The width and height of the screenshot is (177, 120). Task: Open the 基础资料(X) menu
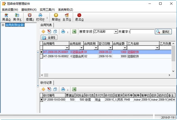point(29,10)
